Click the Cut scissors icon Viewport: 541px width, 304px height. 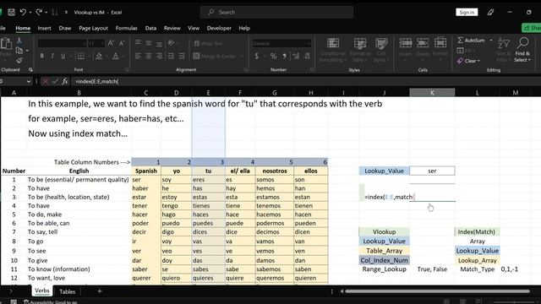(x=19, y=41)
